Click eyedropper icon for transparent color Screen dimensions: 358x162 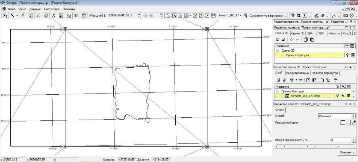tap(354, 123)
